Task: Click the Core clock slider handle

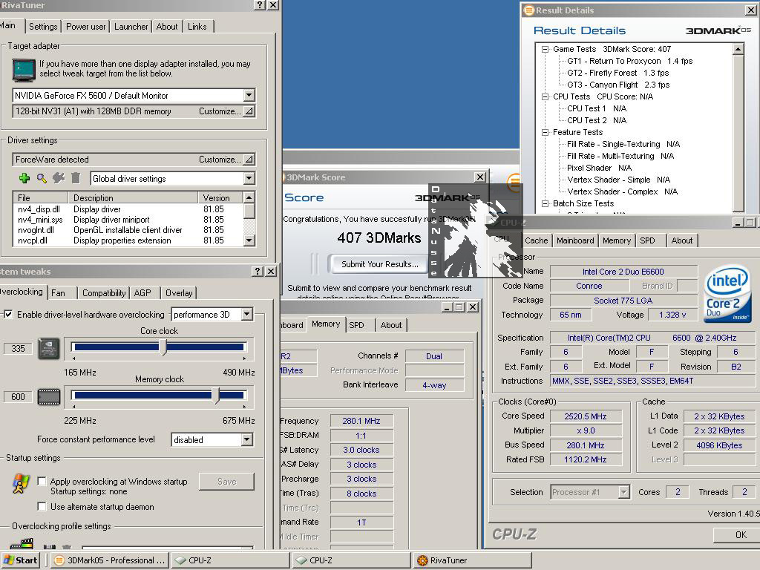Action: [163, 347]
